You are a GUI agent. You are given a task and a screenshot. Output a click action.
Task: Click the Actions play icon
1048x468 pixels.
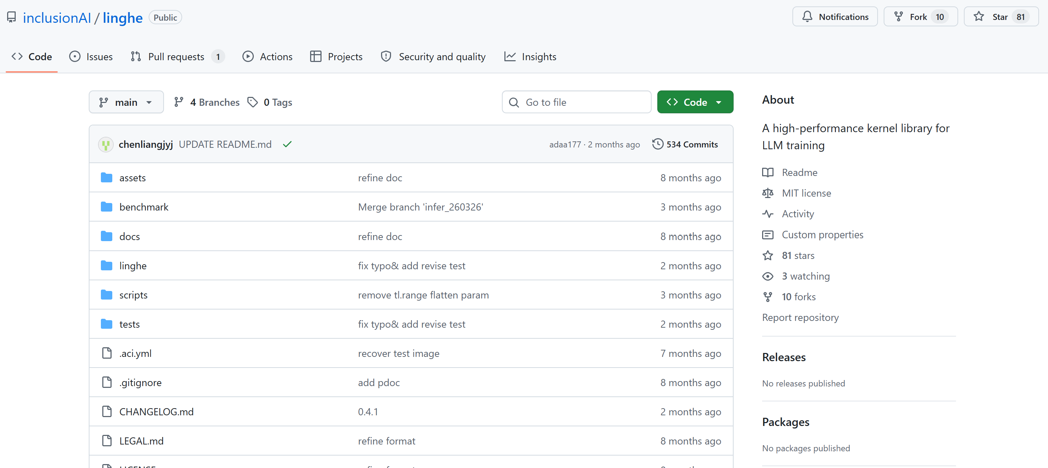pos(248,57)
